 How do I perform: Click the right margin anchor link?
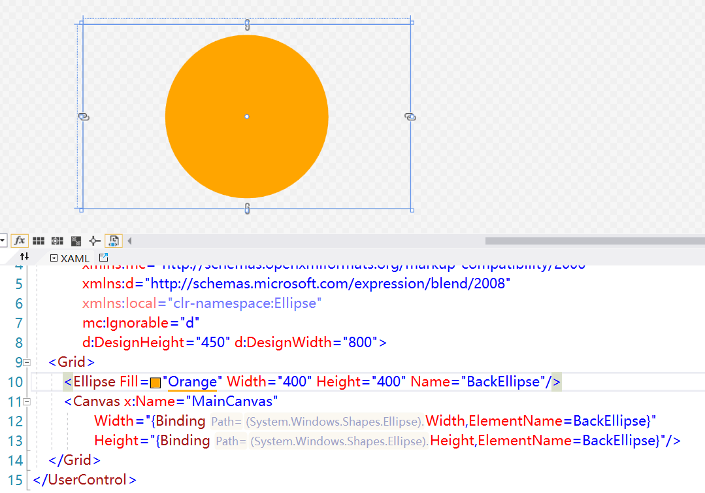tap(410, 117)
